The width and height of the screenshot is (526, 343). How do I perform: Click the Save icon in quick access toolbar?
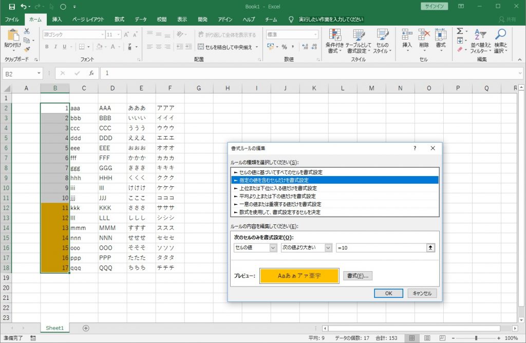pyautogui.click(x=12, y=6)
